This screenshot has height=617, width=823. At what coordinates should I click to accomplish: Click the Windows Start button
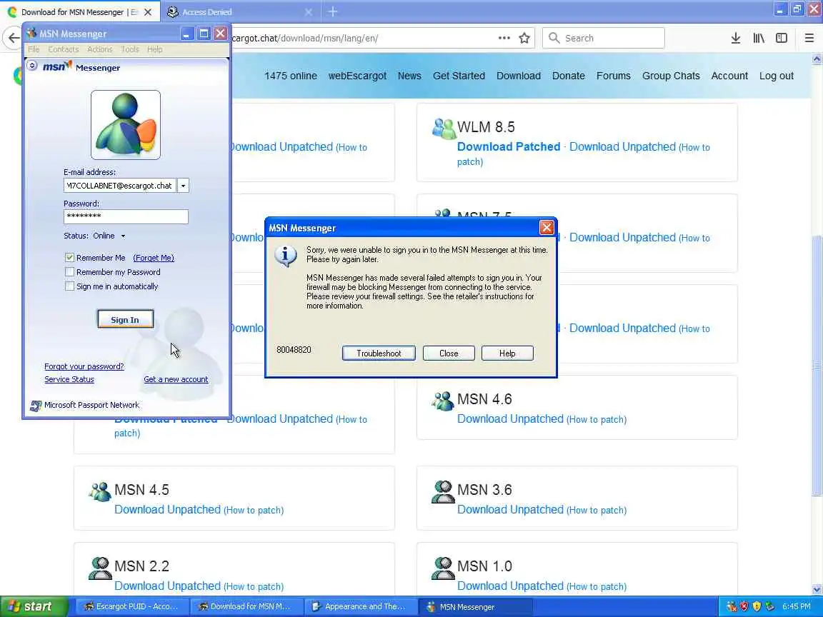tap(34, 606)
